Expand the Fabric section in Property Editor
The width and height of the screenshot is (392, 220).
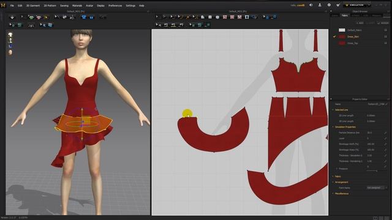333,177
